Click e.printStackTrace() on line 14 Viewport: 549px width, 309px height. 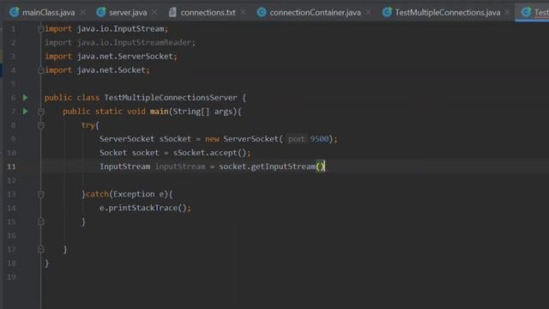pos(143,208)
